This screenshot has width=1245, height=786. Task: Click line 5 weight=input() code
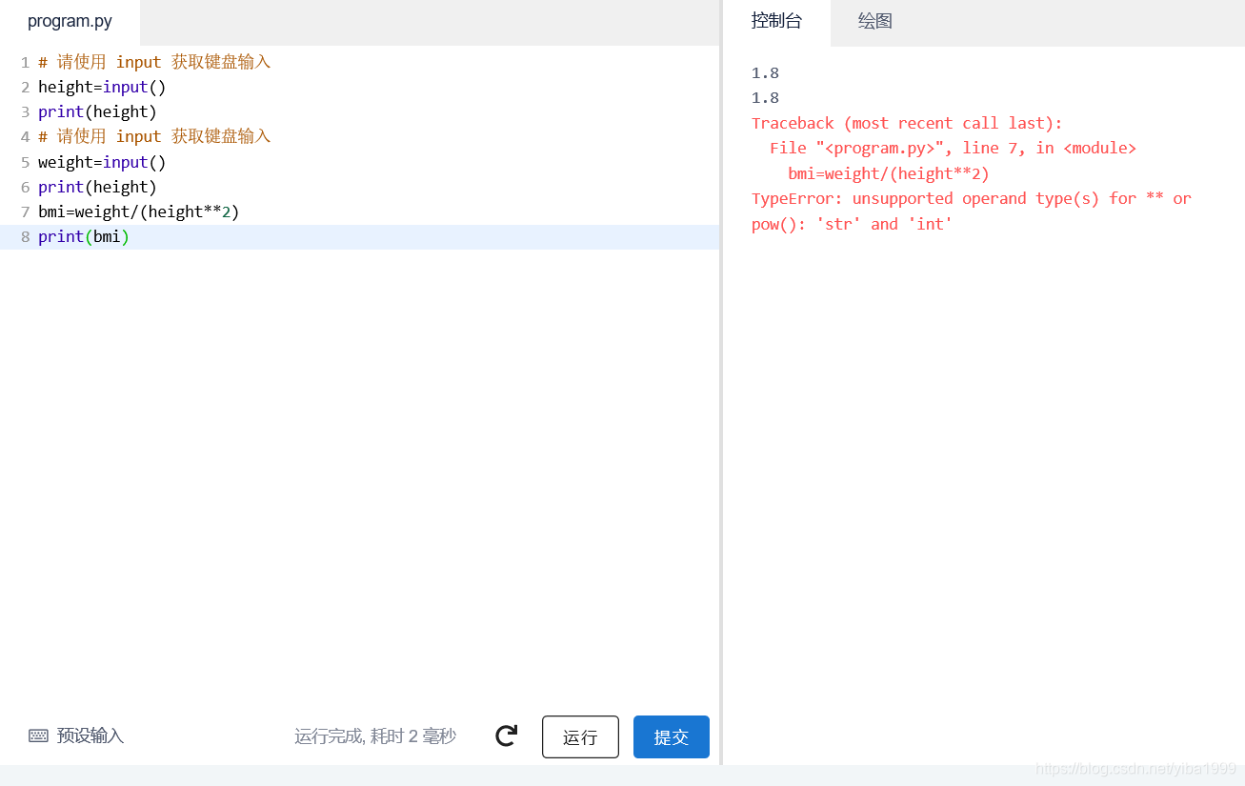point(102,162)
